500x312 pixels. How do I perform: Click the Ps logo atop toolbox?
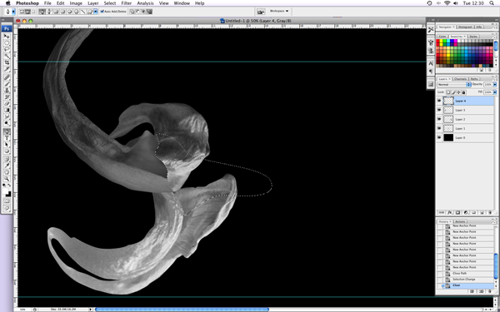click(7, 28)
